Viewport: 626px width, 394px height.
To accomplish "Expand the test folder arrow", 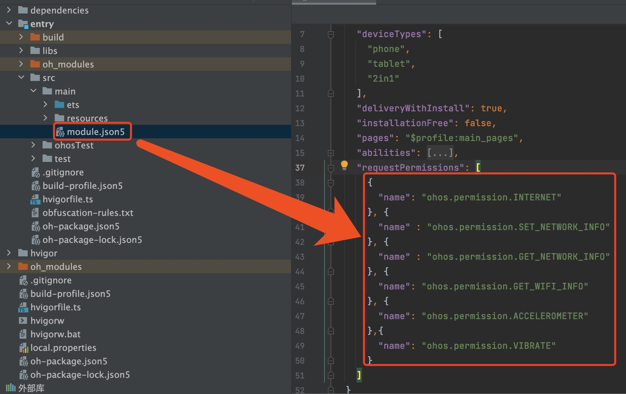I will (33, 159).
